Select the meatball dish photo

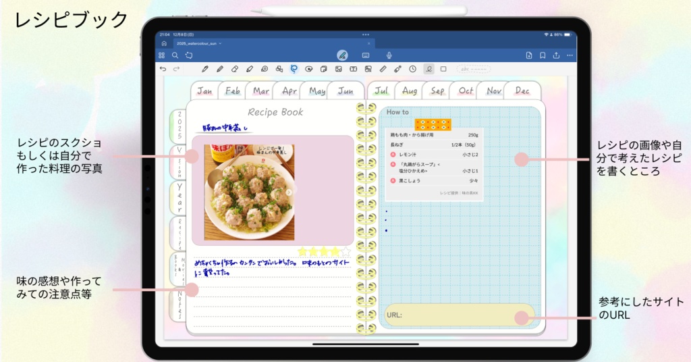point(249,192)
